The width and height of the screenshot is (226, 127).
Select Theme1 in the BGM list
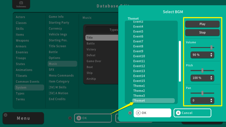[139, 86]
